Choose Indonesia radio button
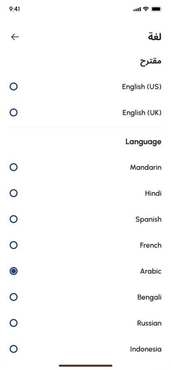Screen dimensions: 171x370 [x=13, y=349]
